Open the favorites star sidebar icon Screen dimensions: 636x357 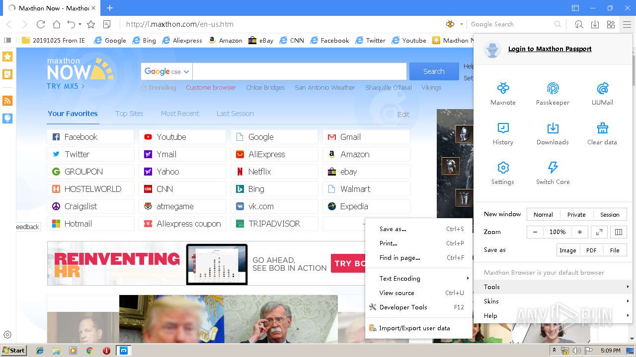coord(7,57)
